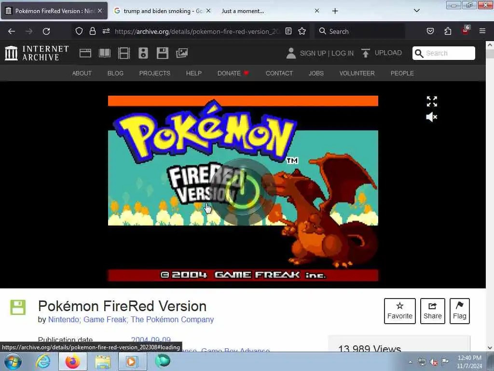Open the Internet Archive home logo

tap(37, 53)
